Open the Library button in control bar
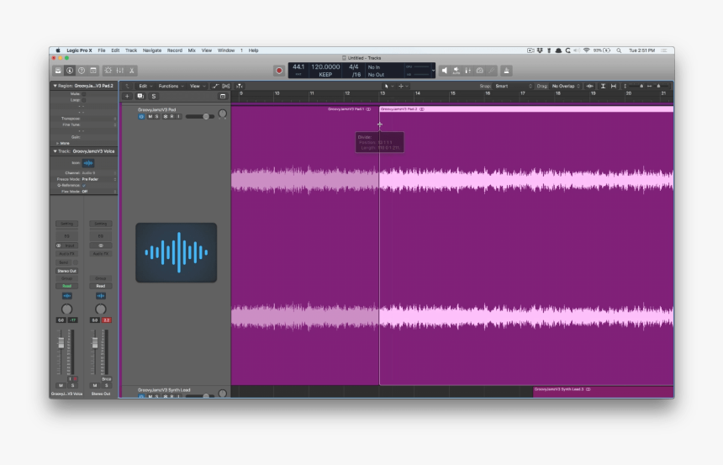 (58, 71)
